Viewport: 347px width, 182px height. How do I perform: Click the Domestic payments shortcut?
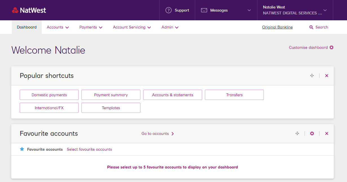point(49,95)
